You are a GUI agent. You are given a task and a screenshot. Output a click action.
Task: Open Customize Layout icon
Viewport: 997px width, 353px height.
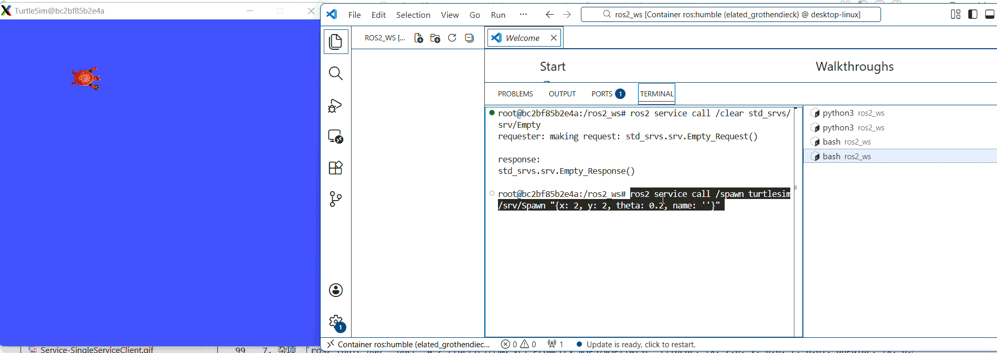pos(956,14)
